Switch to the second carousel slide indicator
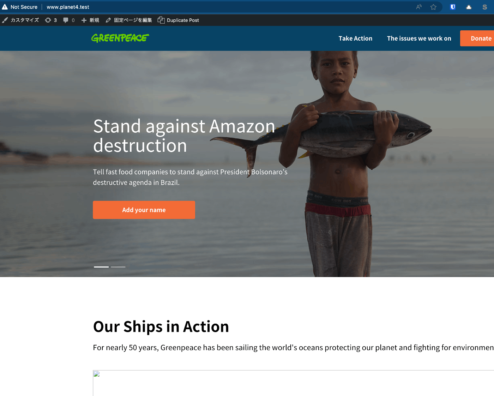 (118, 267)
